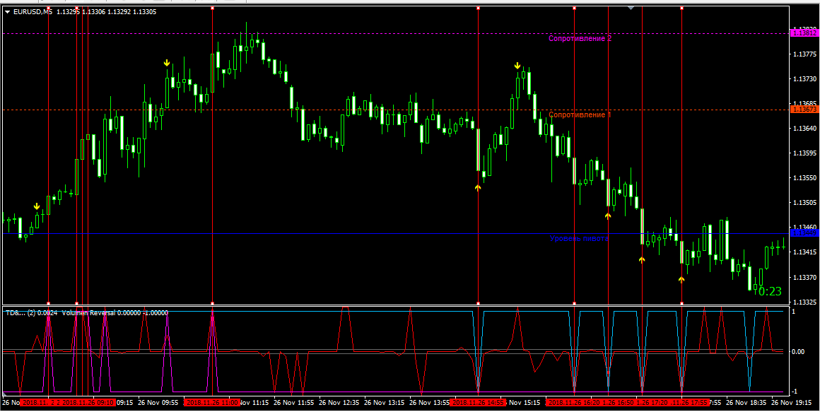Click the "26 Nov 13:15" time axis label
The height and width of the screenshot is (412, 820).
click(x=383, y=403)
